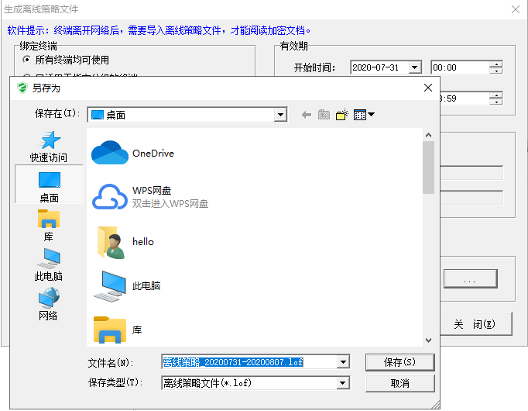528x411 pixels.
Task: Open the start date 2020-07-31 dropdown
Action: (415, 67)
